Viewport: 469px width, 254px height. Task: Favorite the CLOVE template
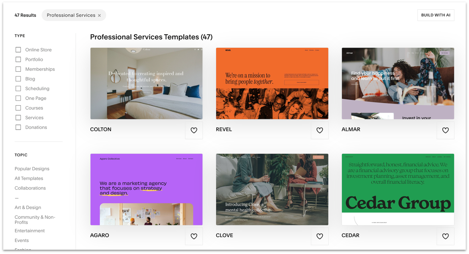pyautogui.click(x=319, y=236)
